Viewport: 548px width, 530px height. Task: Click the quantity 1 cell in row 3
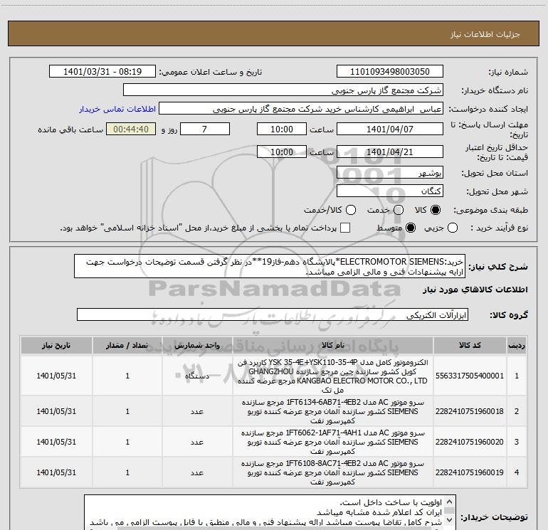(x=127, y=442)
